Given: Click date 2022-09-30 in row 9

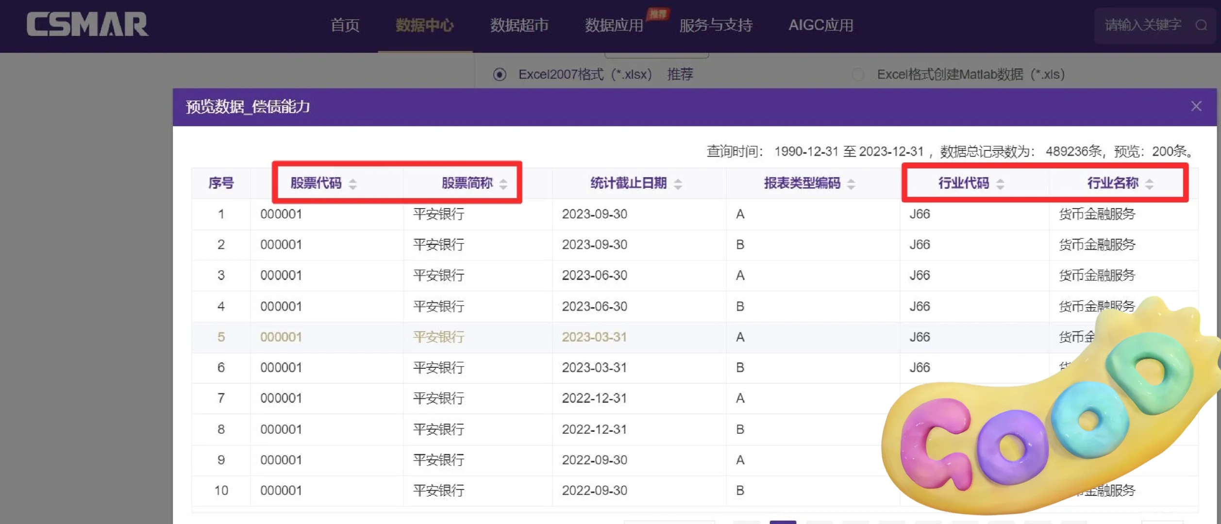Looking at the screenshot, I should (x=595, y=460).
